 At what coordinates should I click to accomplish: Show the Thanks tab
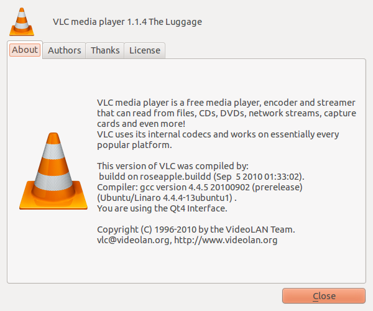[x=105, y=50]
